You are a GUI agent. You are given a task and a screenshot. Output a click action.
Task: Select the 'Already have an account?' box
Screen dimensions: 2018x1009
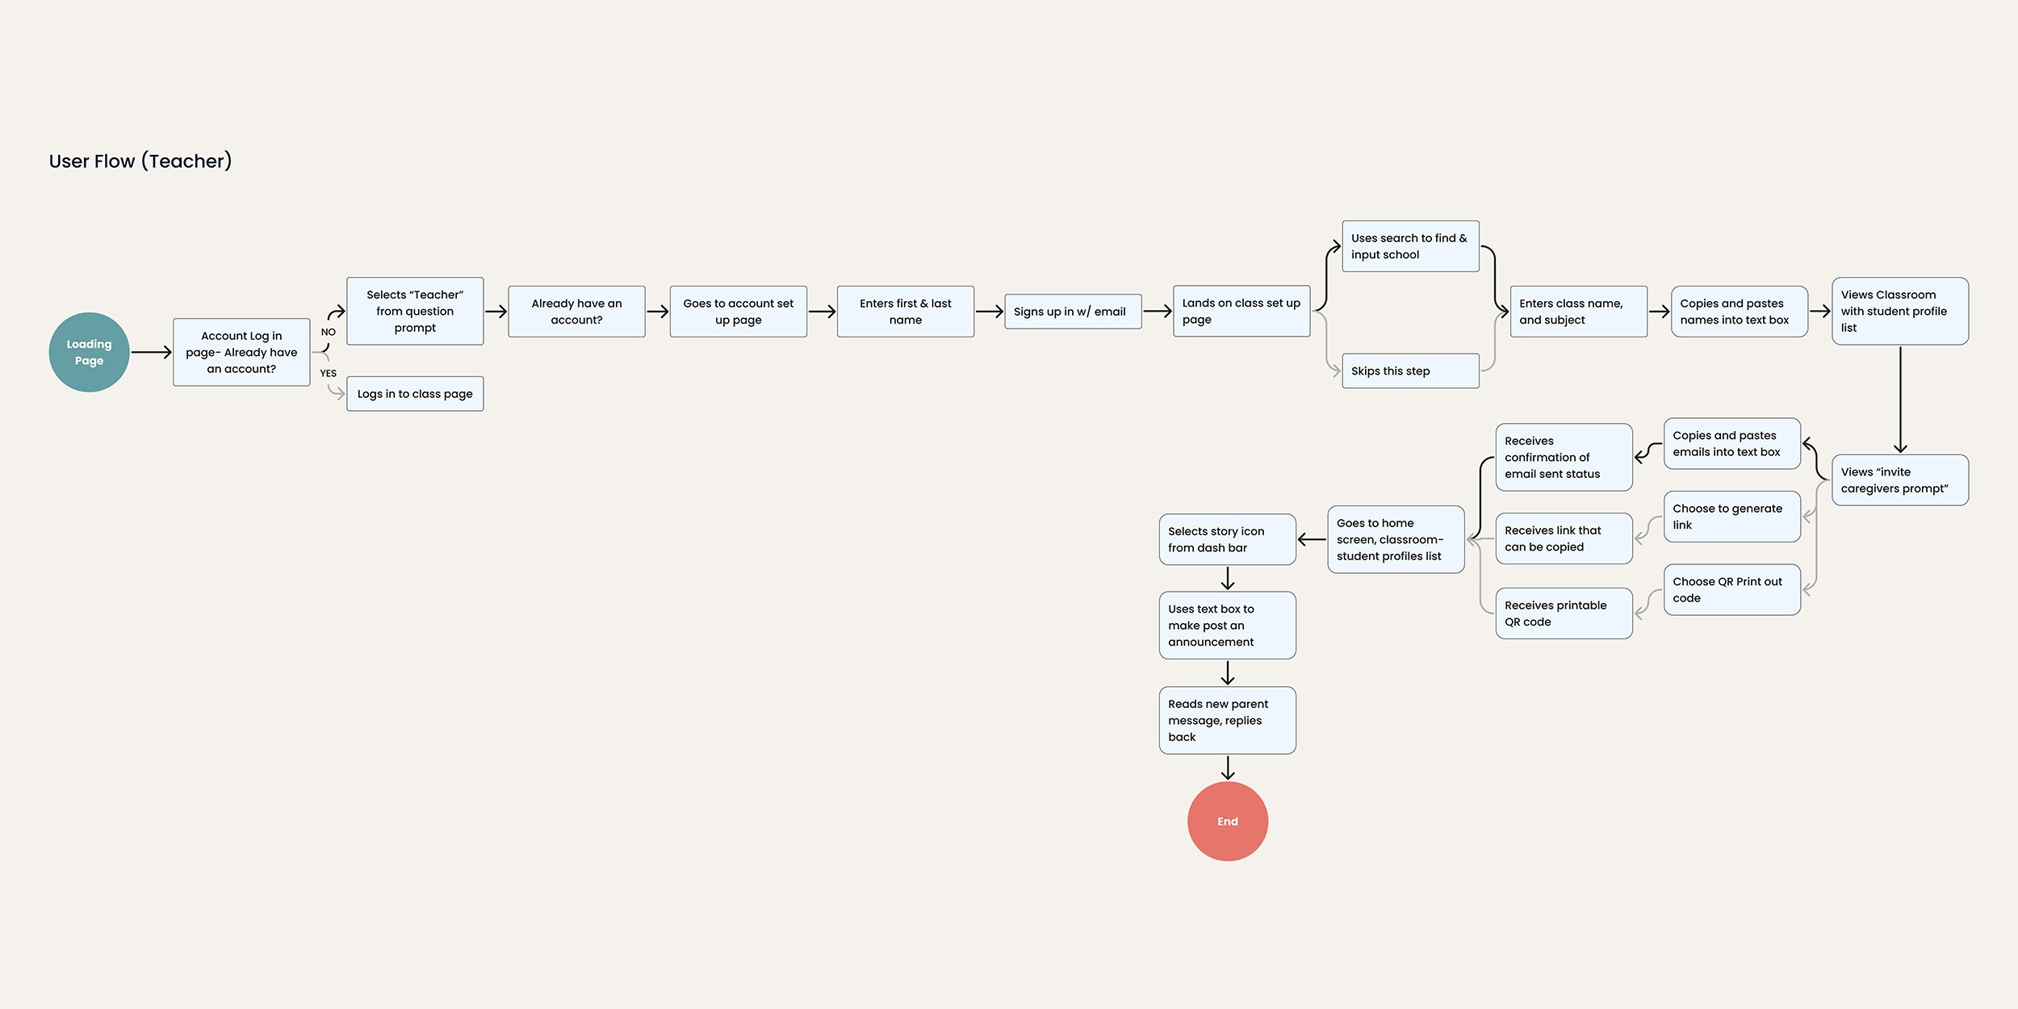pos(576,311)
